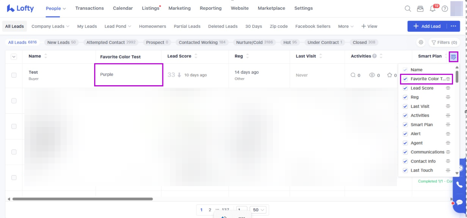The image size is (467, 218).
Task: Click the Add Lead button
Action: coord(427,26)
